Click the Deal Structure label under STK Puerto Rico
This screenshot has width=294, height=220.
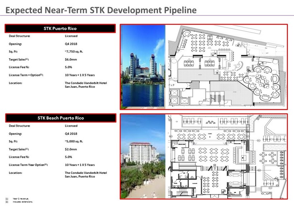19,36
